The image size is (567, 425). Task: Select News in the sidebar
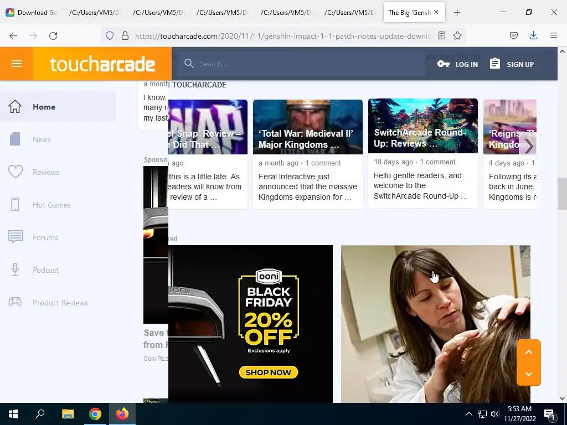click(58, 139)
